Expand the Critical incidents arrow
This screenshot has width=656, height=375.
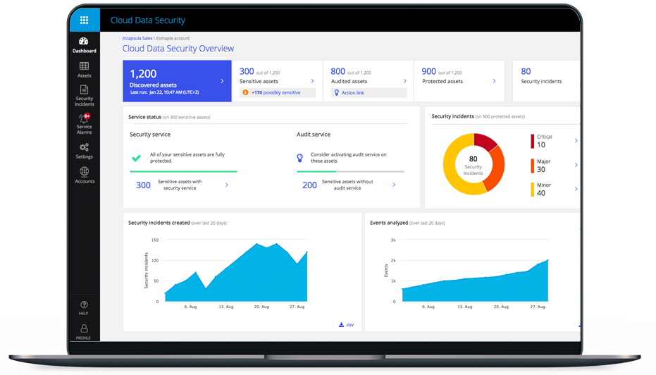click(x=576, y=141)
